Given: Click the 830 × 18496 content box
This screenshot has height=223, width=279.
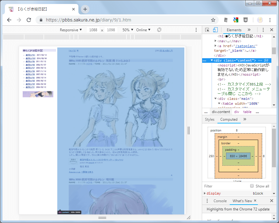Looking at the screenshot, I should click(x=238, y=156).
